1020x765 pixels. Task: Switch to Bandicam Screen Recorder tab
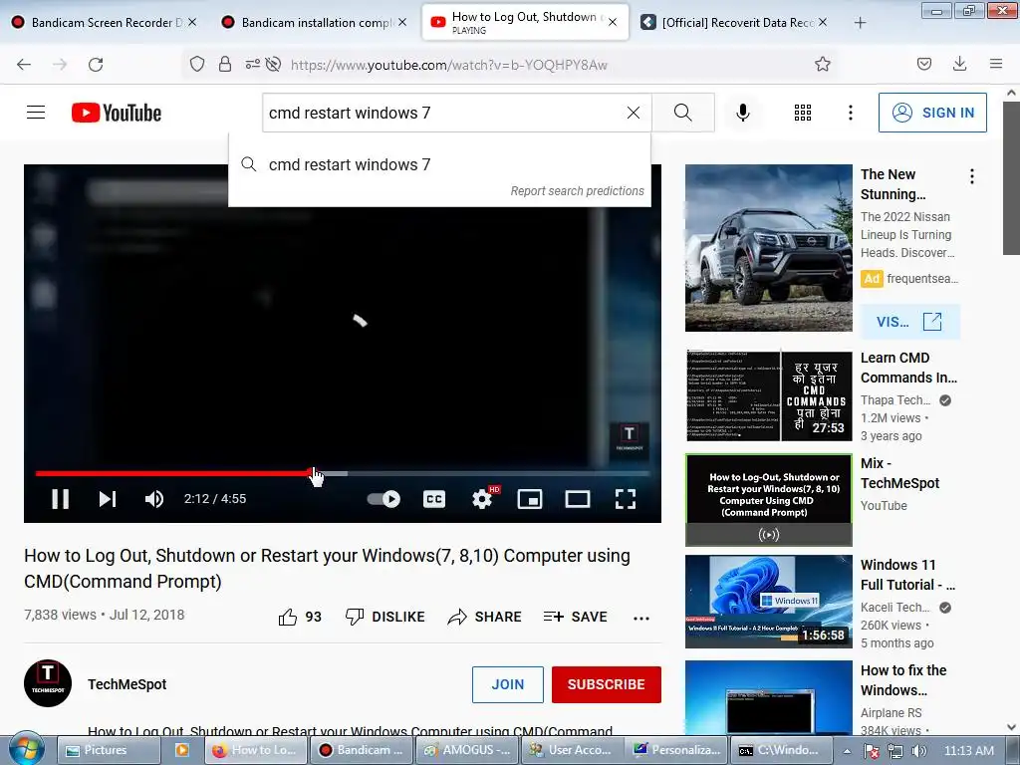[104, 23]
